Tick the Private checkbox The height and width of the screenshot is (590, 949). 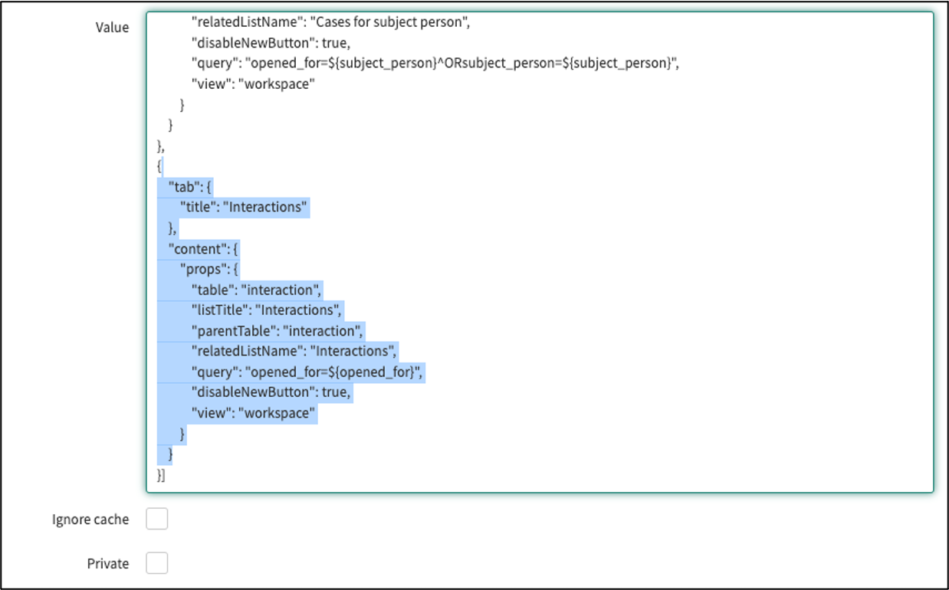[x=156, y=564]
